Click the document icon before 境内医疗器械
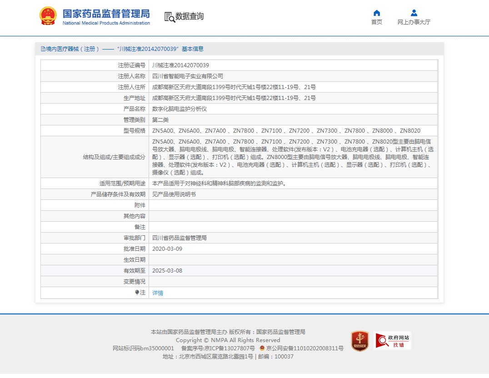 tap(43, 49)
